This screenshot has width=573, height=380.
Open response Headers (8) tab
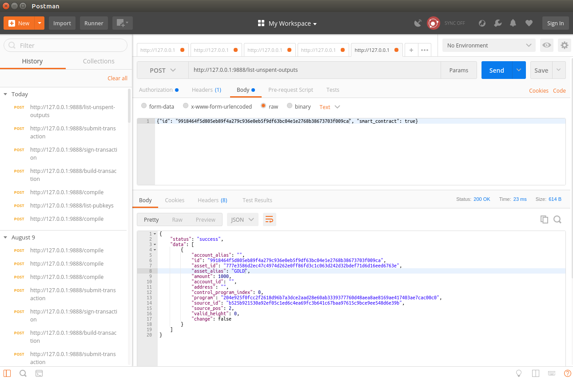[x=212, y=200]
